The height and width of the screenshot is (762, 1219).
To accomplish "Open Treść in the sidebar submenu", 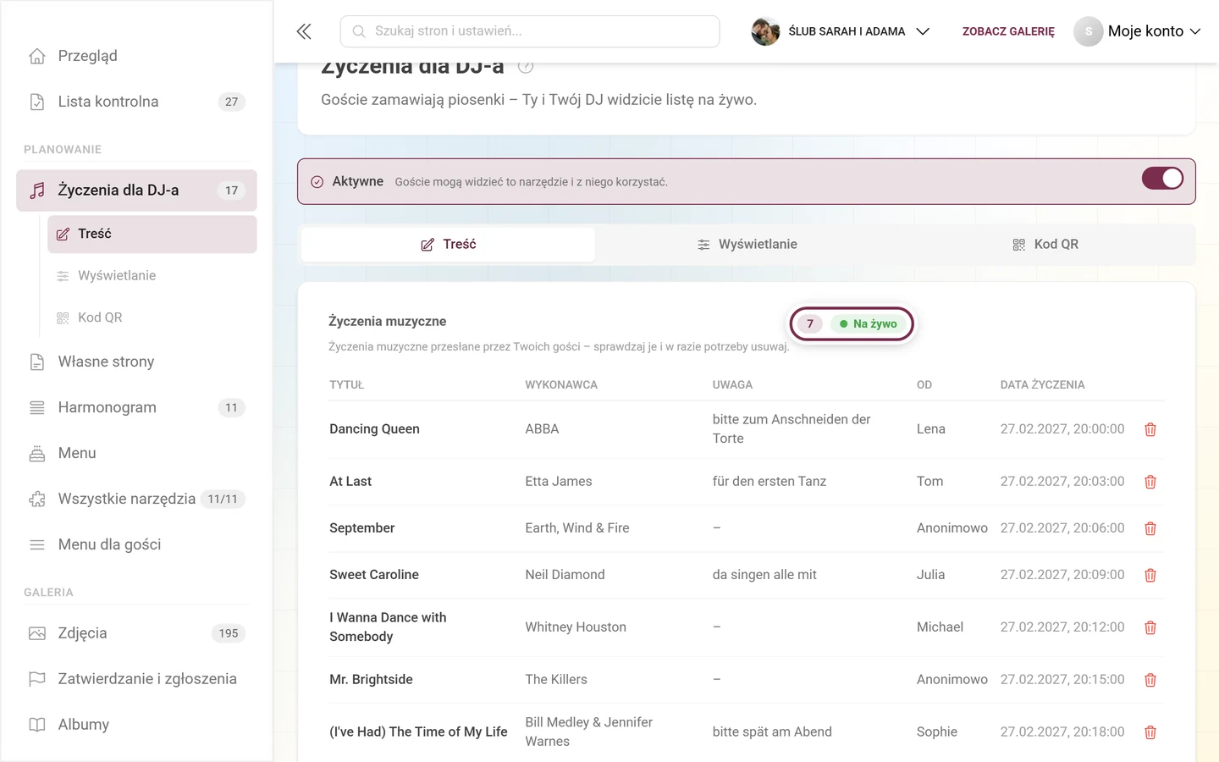I will pos(152,234).
